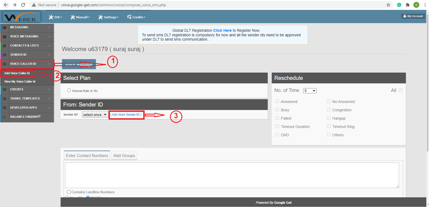The width and height of the screenshot is (429, 207).
Task: Open the My Account button
Action: [413, 16]
